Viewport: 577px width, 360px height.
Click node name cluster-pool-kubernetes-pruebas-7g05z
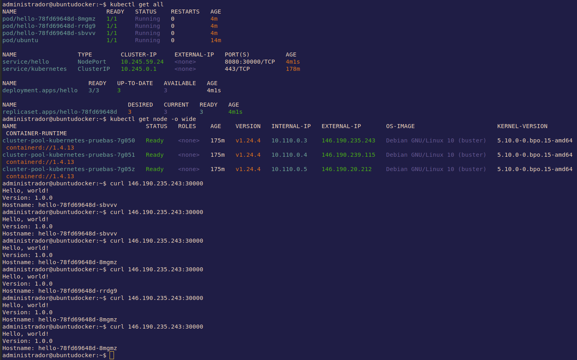(69, 169)
